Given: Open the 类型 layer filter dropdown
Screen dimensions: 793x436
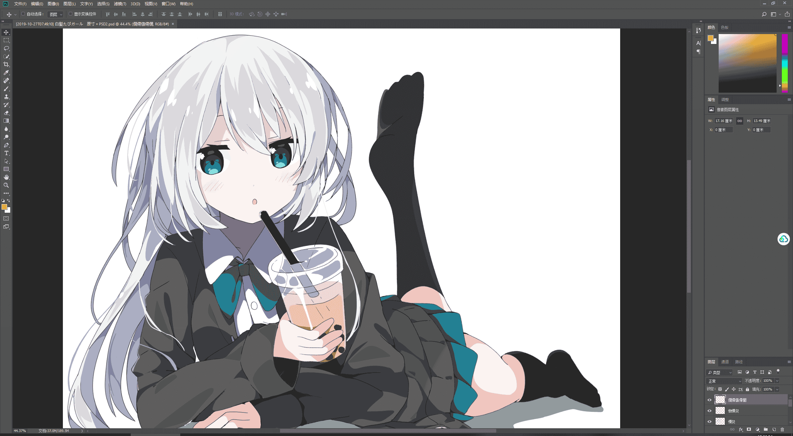Looking at the screenshot, I should click(x=720, y=372).
